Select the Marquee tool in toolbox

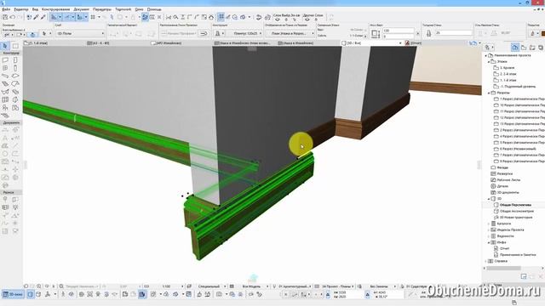[x=15, y=46]
